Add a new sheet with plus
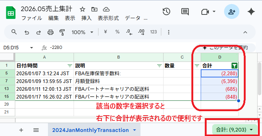The width and height of the screenshot is (262, 136). tap(21, 130)
